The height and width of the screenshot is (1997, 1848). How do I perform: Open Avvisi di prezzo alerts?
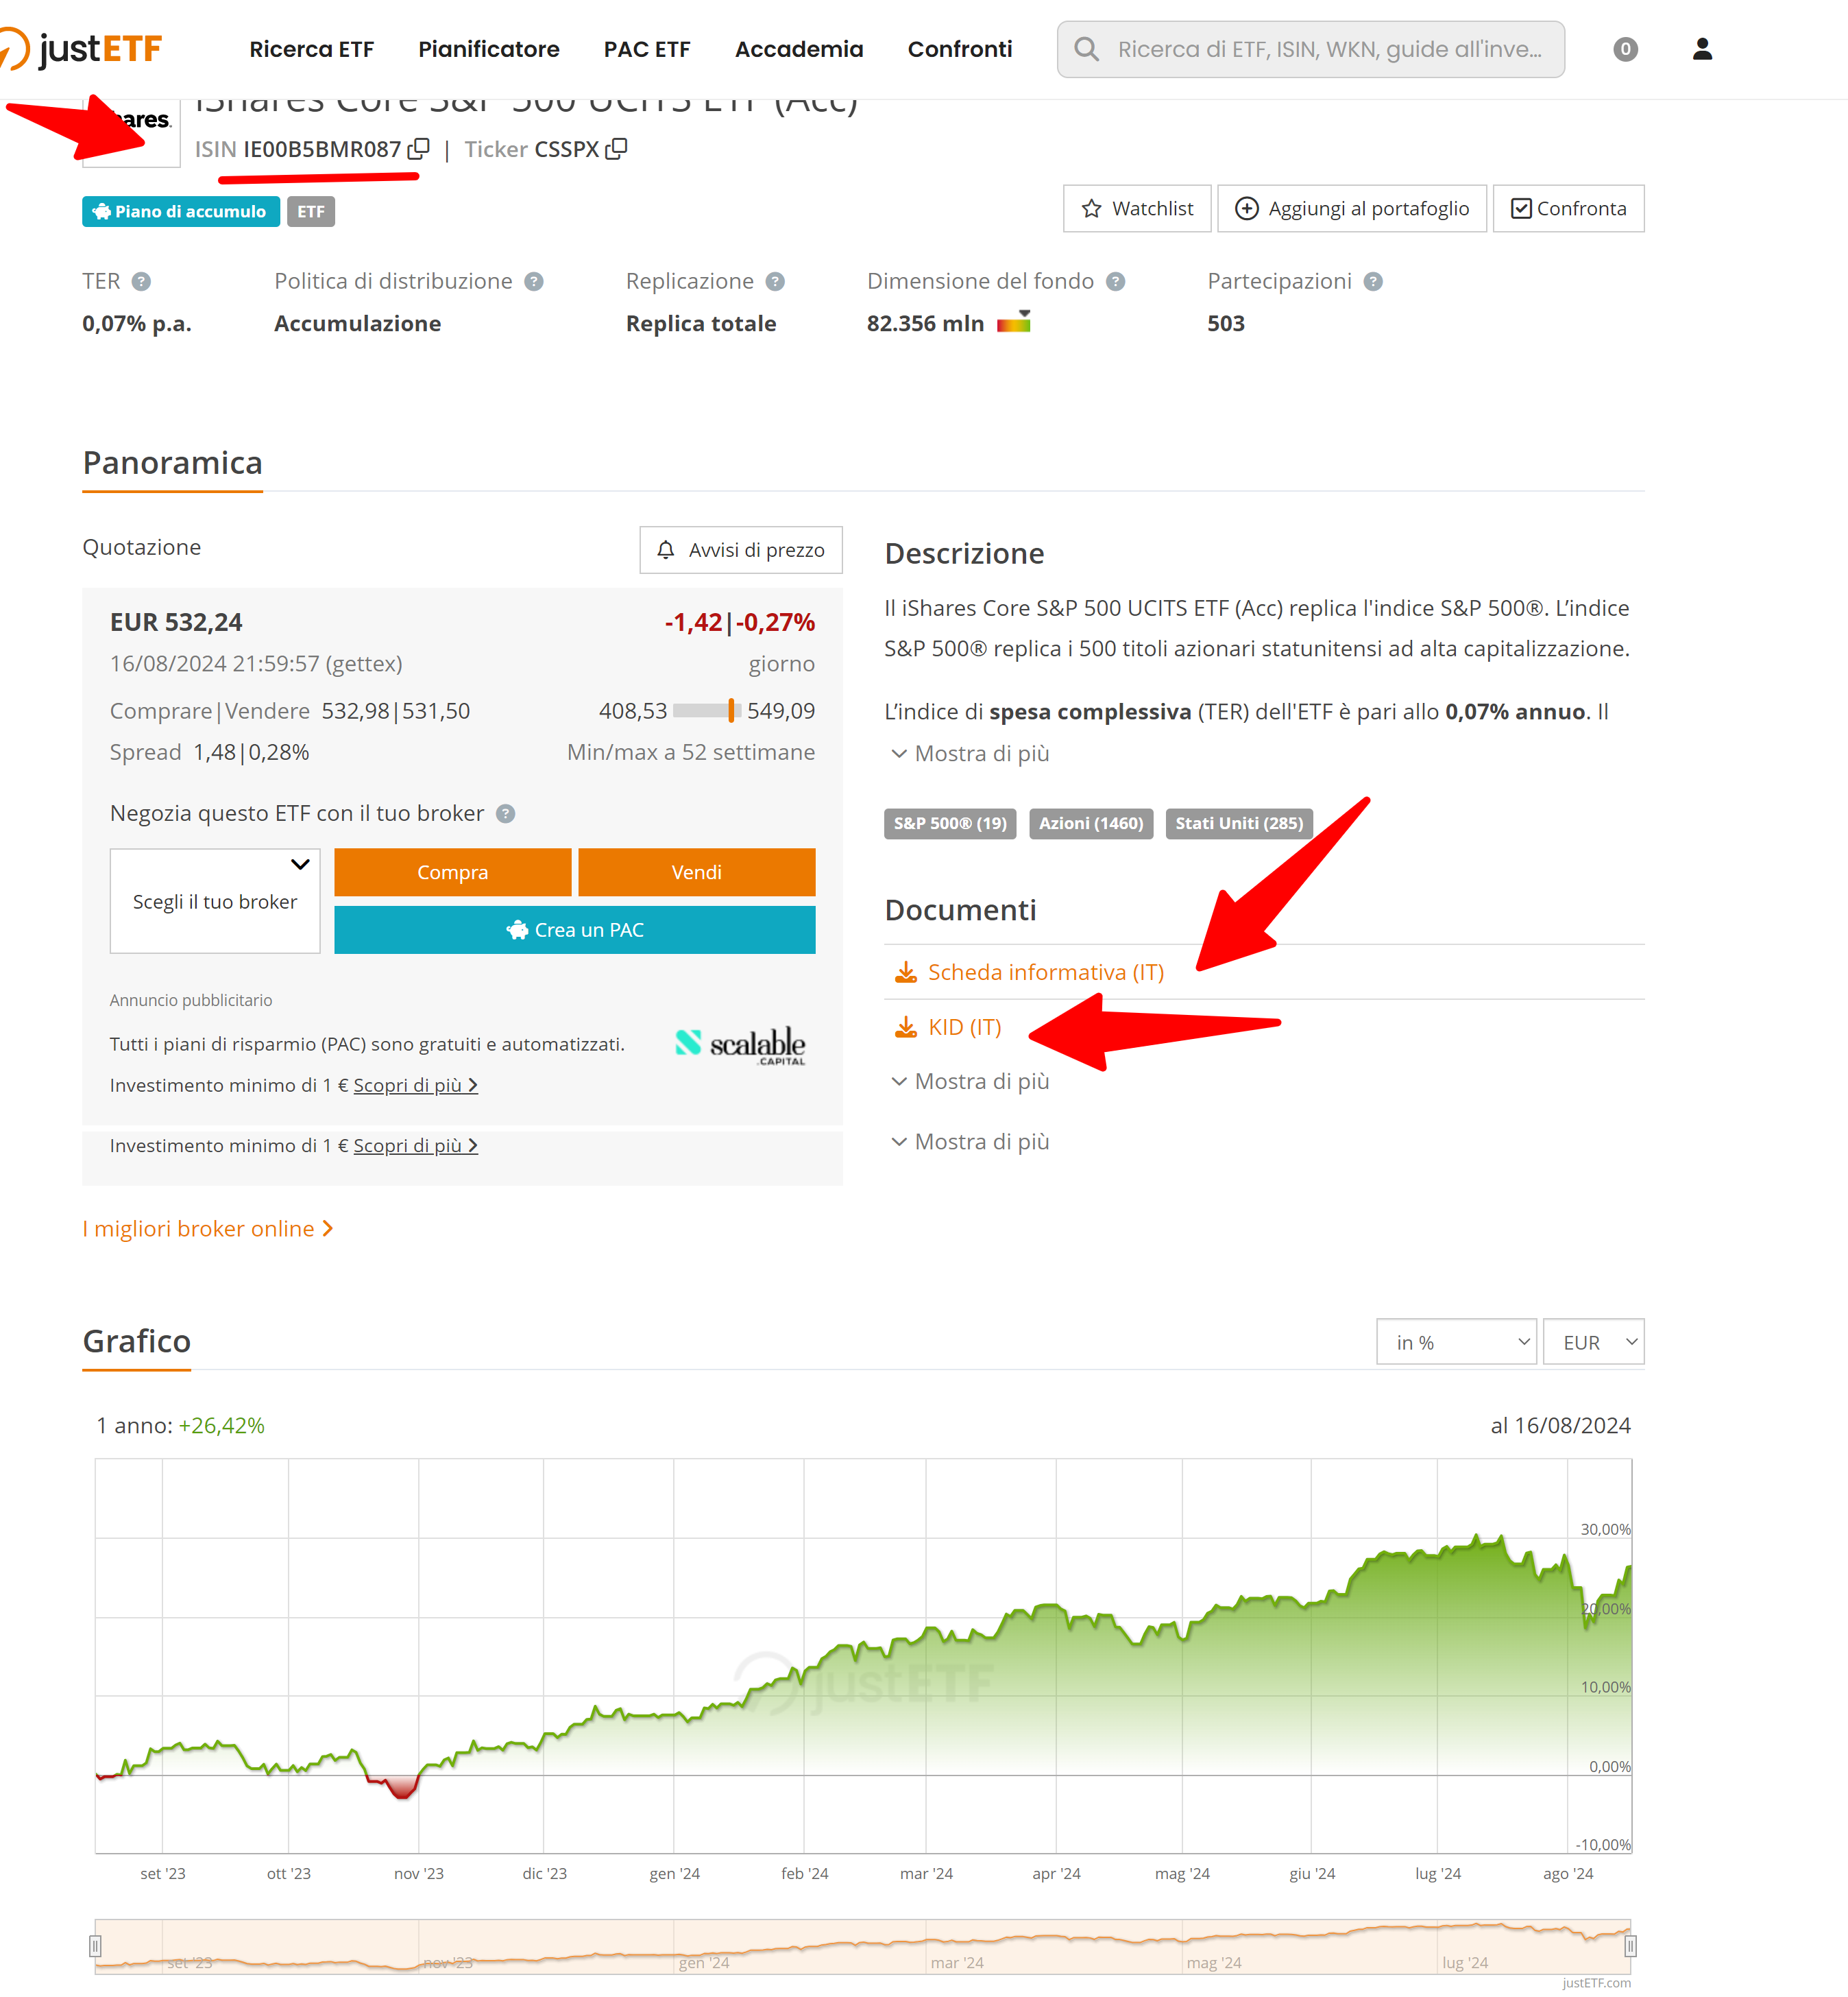(x=741, y=550)
